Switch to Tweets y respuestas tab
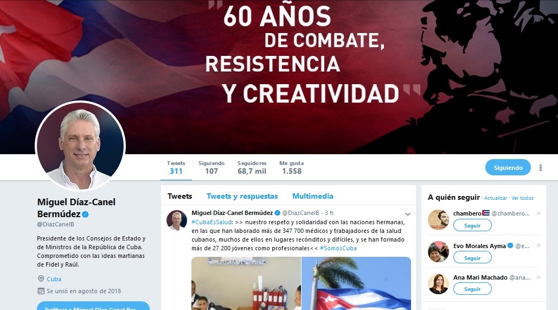 click(x=242, y=197)
